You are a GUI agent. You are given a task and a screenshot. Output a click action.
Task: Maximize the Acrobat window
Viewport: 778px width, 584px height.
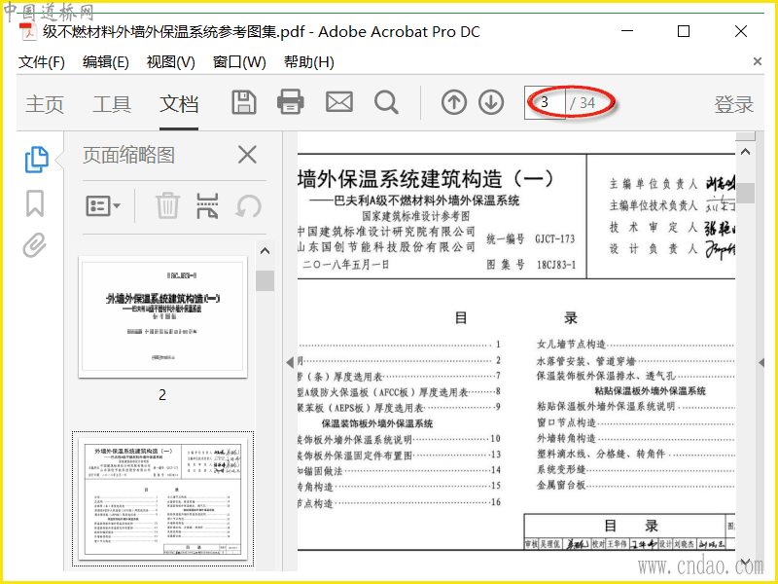[684, 31]
